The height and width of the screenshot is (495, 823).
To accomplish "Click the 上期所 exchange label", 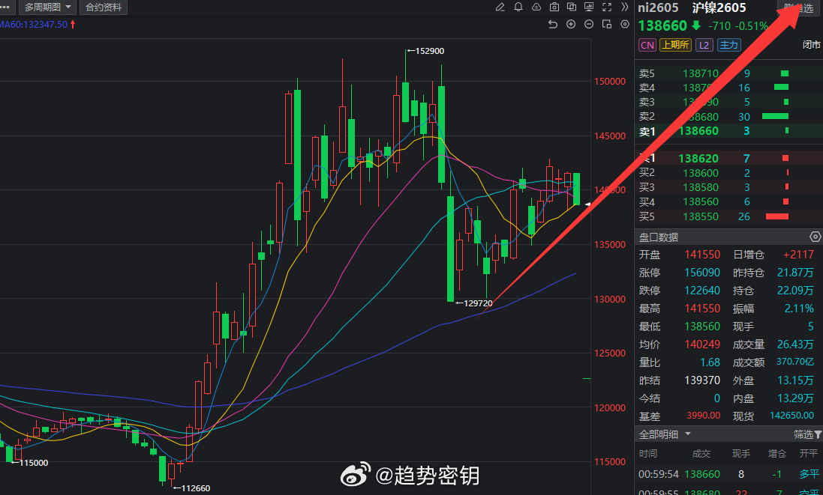I will click(676, 45).
